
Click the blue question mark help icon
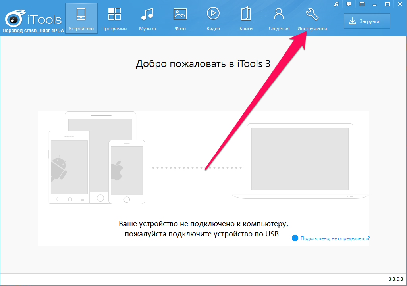point(295,238)
